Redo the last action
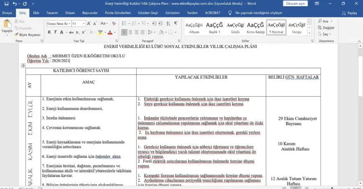Image resolution: width=363 pixels, height=189 pixels. point(25,4)
